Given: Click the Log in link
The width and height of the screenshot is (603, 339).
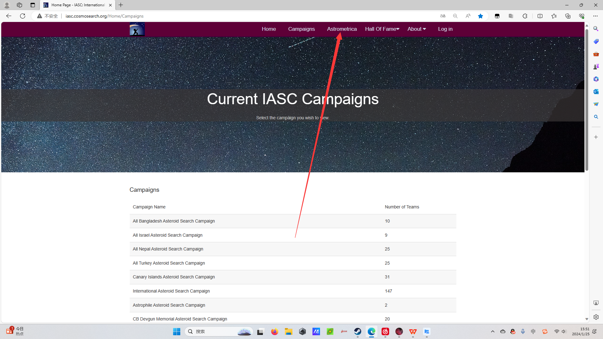Looking at the screenshot, I should click(x=445, y=29).
